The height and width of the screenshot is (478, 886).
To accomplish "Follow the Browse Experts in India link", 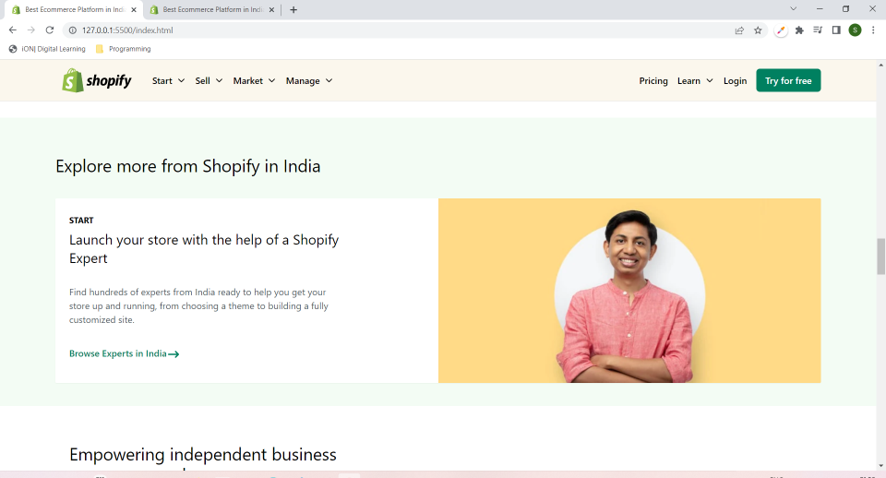I will 125,353.
